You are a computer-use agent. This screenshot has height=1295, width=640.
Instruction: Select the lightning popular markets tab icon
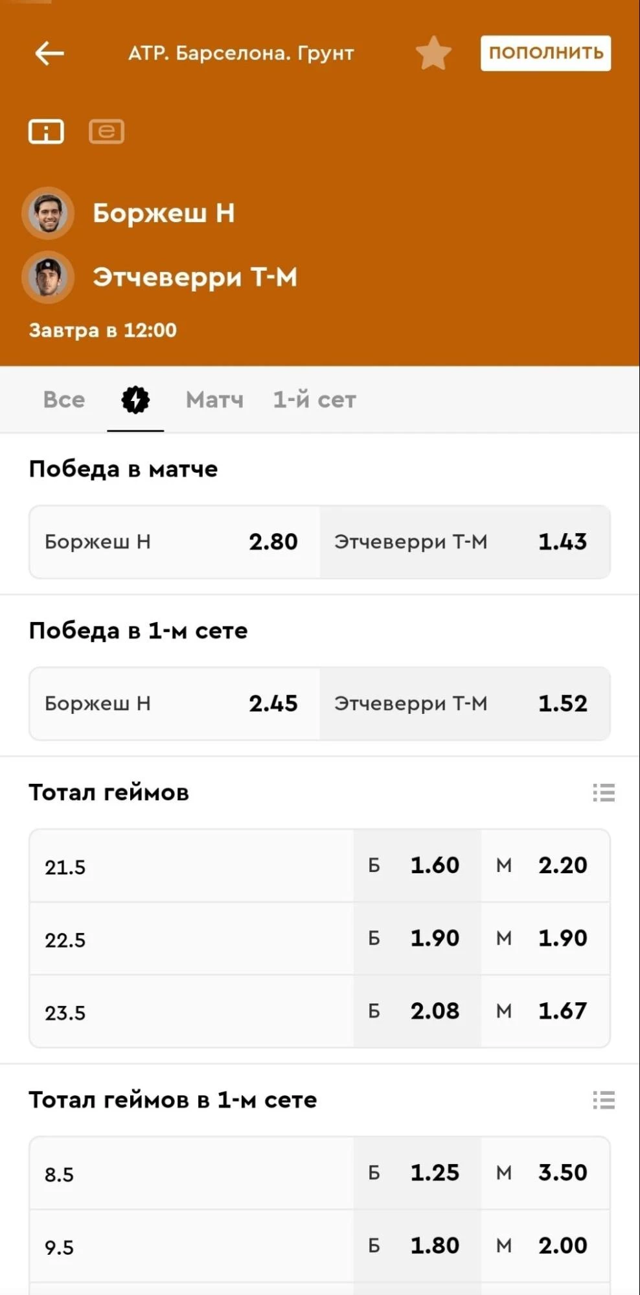point(134,400)
